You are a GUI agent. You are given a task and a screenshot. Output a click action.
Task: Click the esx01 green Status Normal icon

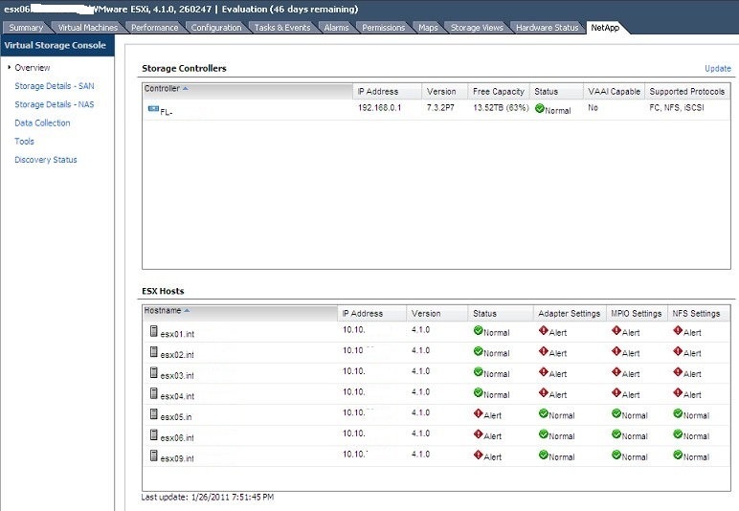(478, 331)
